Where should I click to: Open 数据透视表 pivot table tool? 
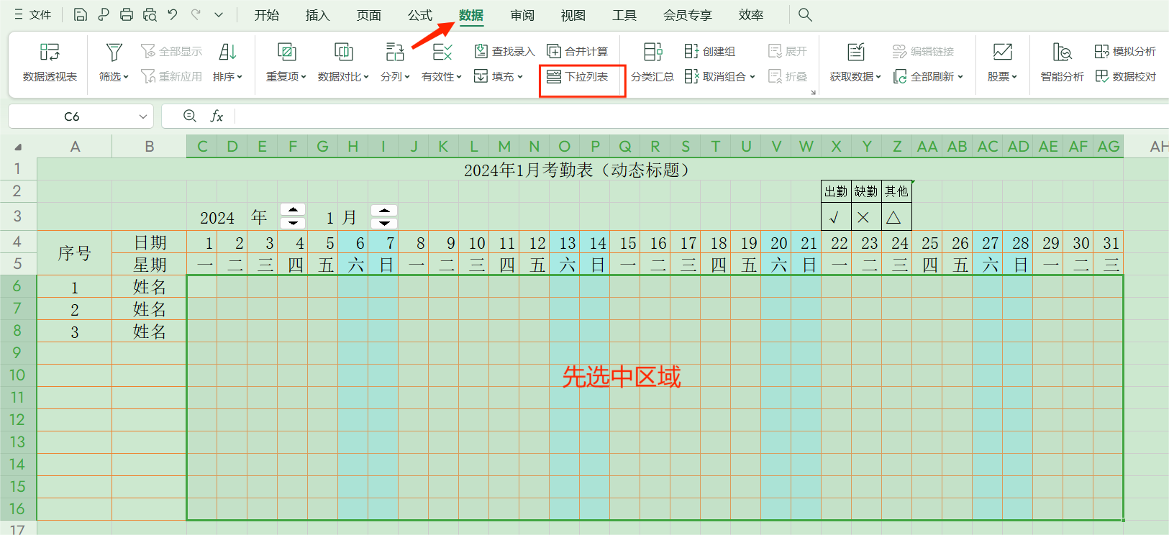[x=50, y=62]
